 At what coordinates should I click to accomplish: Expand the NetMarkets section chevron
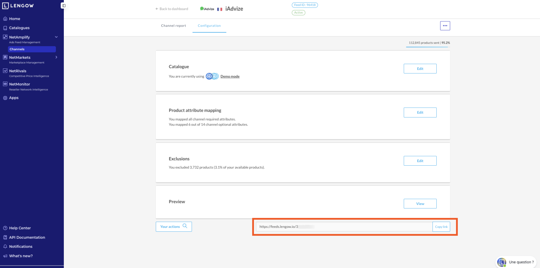point(56,57)
